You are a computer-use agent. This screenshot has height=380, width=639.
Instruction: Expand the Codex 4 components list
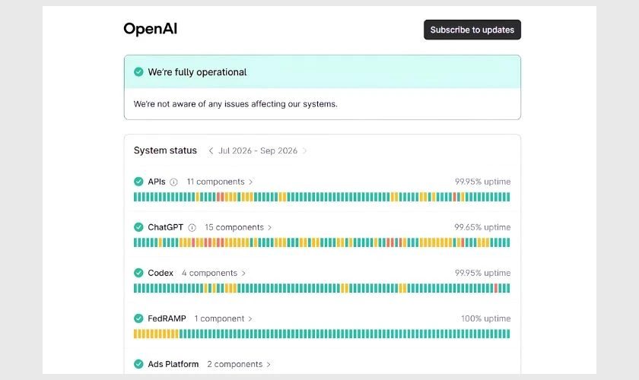(214, 273)
